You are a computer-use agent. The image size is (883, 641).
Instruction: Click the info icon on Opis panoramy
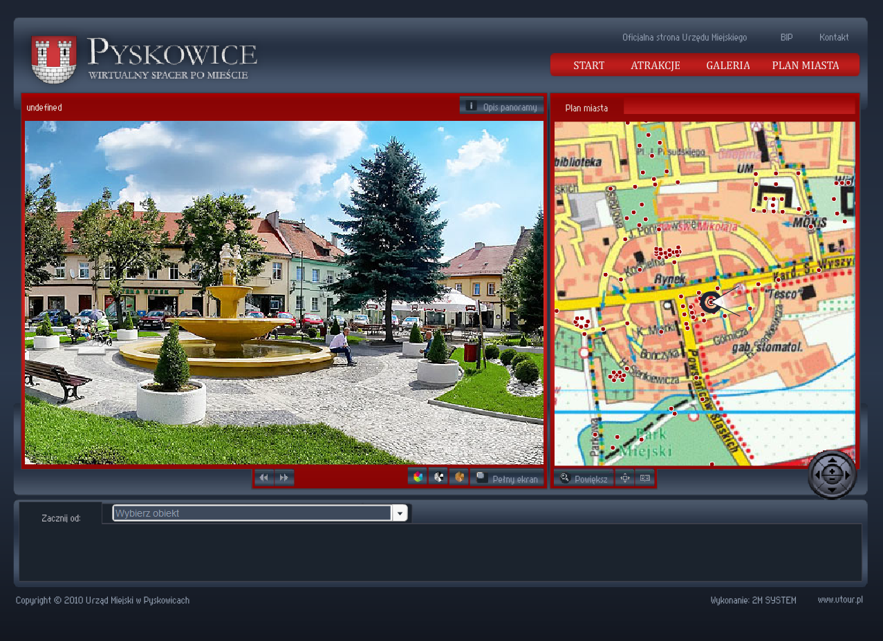pyautogui.click(x=471, y=105)
